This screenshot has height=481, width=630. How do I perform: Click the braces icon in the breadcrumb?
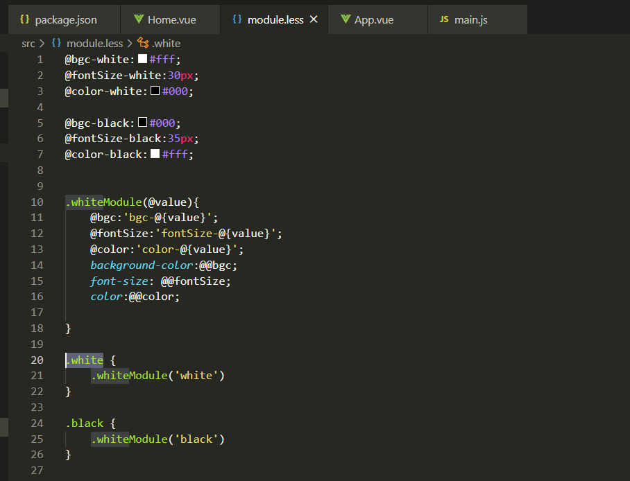pyautogui.click(x=56, y=42)
